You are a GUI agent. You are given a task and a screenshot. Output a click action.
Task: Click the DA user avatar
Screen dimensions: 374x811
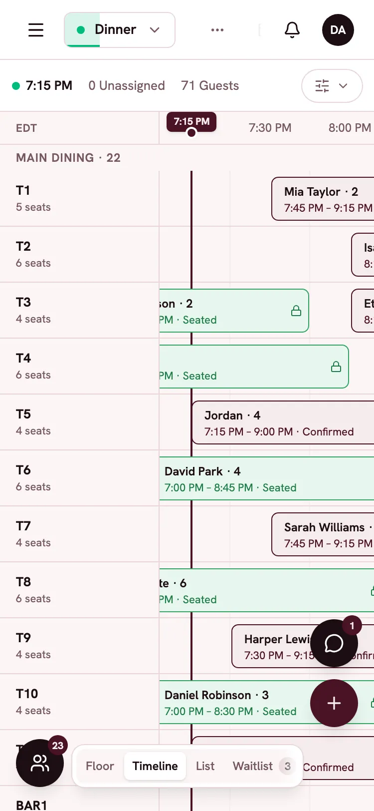tap(338, 30)
